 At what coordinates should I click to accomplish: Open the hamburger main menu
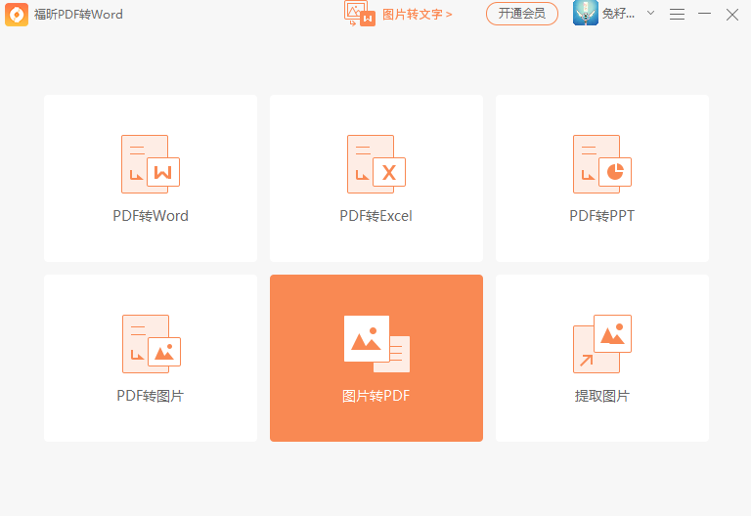[x=677, y=14]
